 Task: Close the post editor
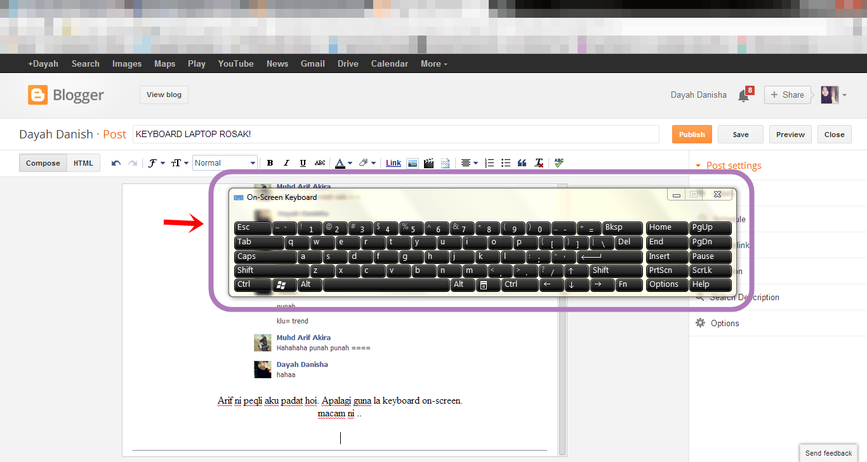pyautogui.click(x=835, y=135)
